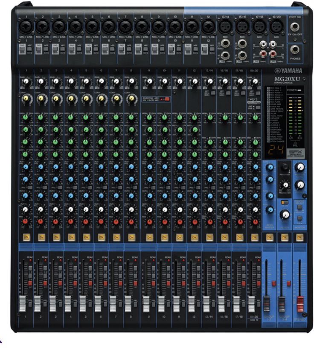The height and width of the screenshot is (348, 314).
Task: Click the channel 1 MIC/LINE combo input jack
Action: pos(26,26)
